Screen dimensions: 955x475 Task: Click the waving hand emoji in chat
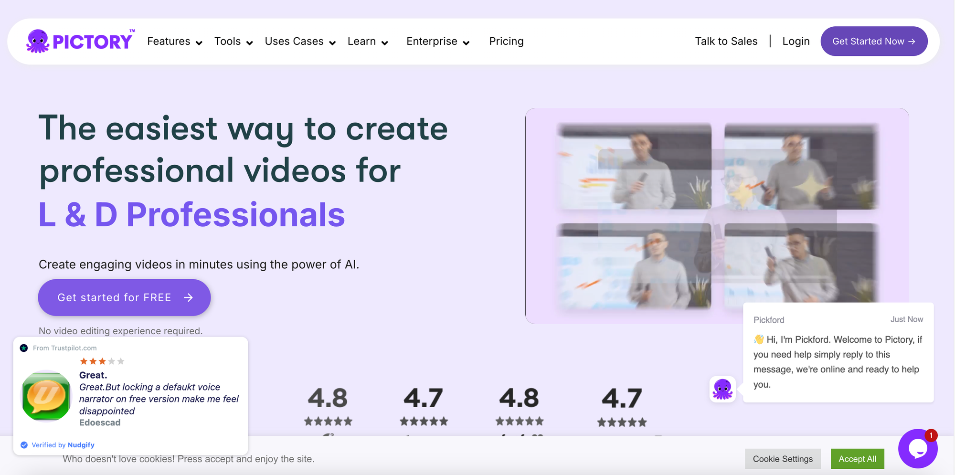coord(759,339)
